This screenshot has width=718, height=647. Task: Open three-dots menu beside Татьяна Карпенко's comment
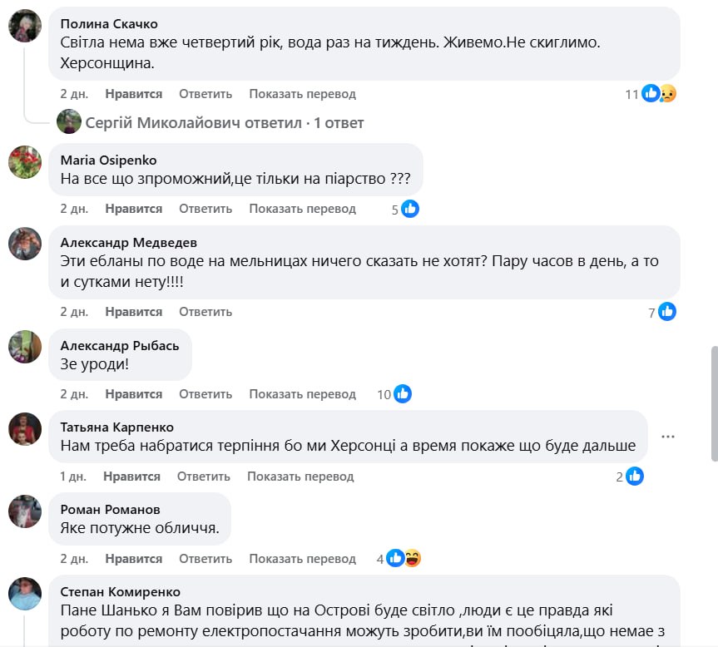668,436
